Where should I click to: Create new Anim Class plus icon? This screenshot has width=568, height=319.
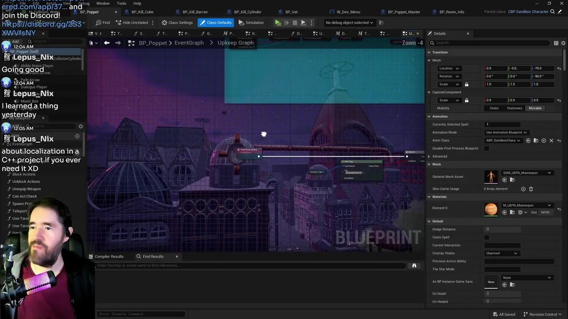click(x=544, y=140)
